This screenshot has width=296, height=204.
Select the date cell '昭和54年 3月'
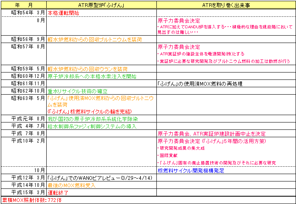pos(24,13)
